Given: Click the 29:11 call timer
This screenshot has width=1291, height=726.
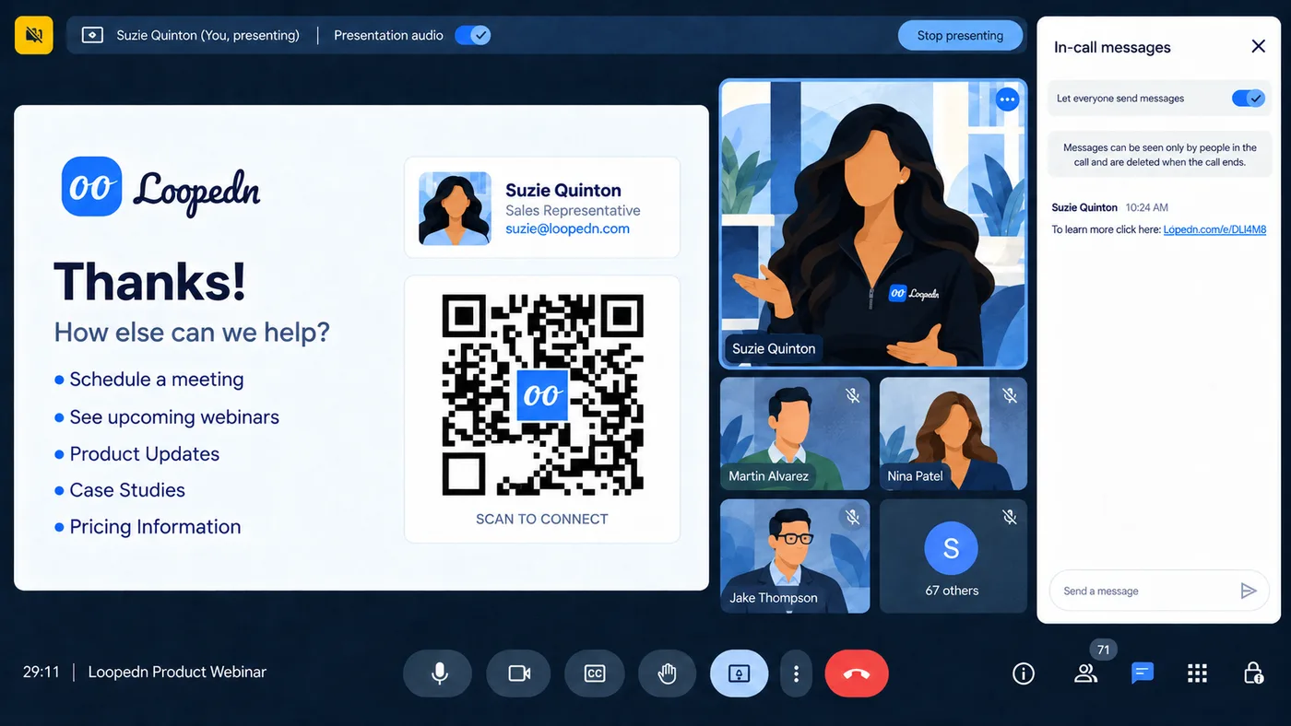Looking at the screenshot, I should [41, 672].
